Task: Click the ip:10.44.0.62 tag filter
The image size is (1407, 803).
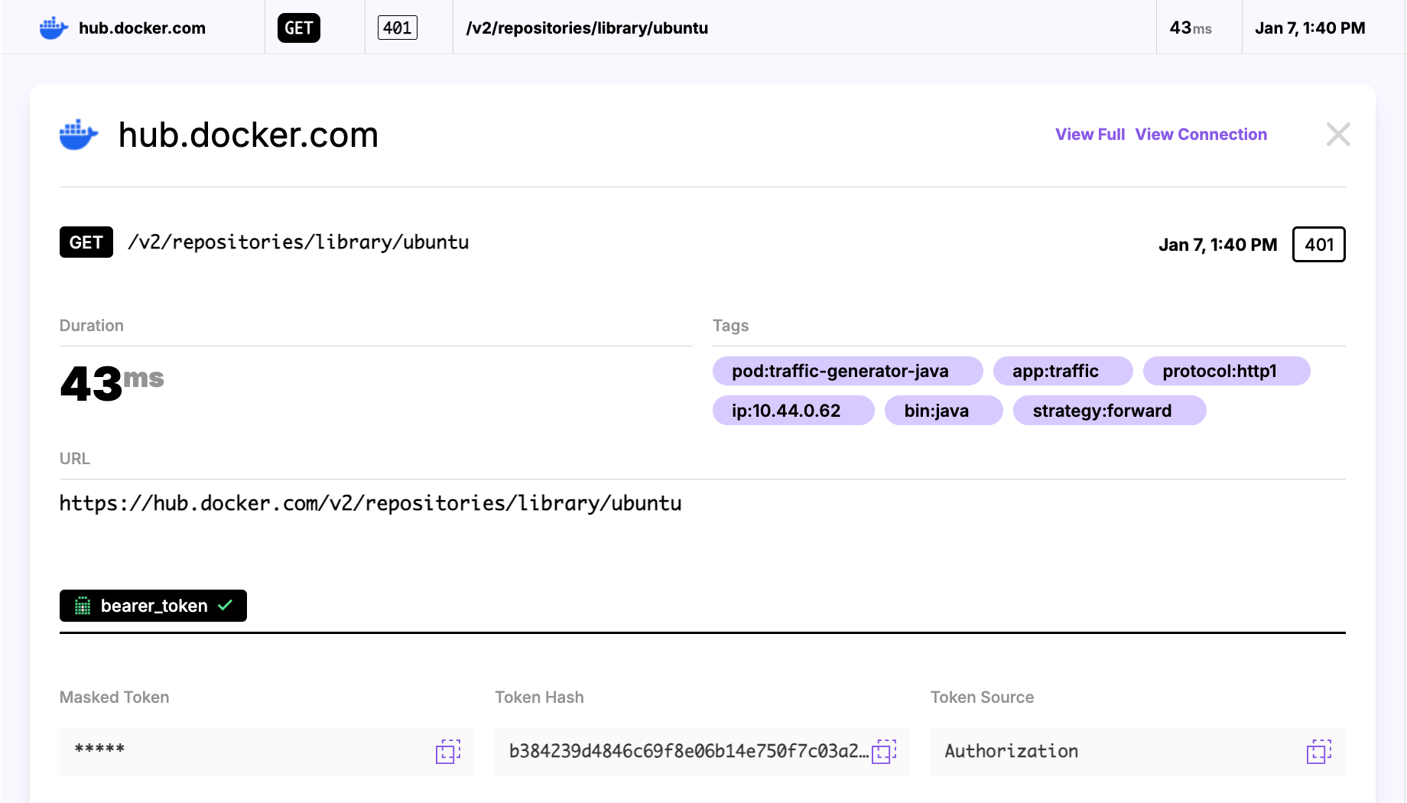Action: coord(793,411)
